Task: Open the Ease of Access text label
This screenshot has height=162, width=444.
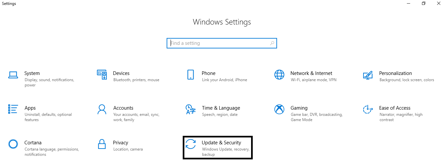Action: pyautogui.click(x=395, y=108)
